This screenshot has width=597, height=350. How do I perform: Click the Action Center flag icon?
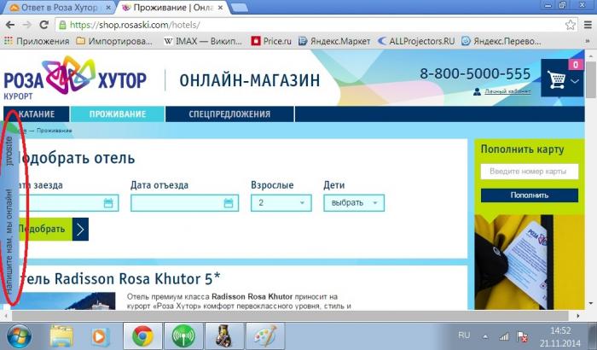(x=522, y=336)
